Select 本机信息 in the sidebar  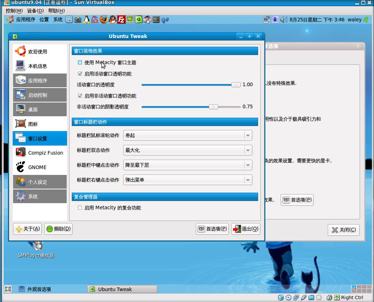[40, 66]
